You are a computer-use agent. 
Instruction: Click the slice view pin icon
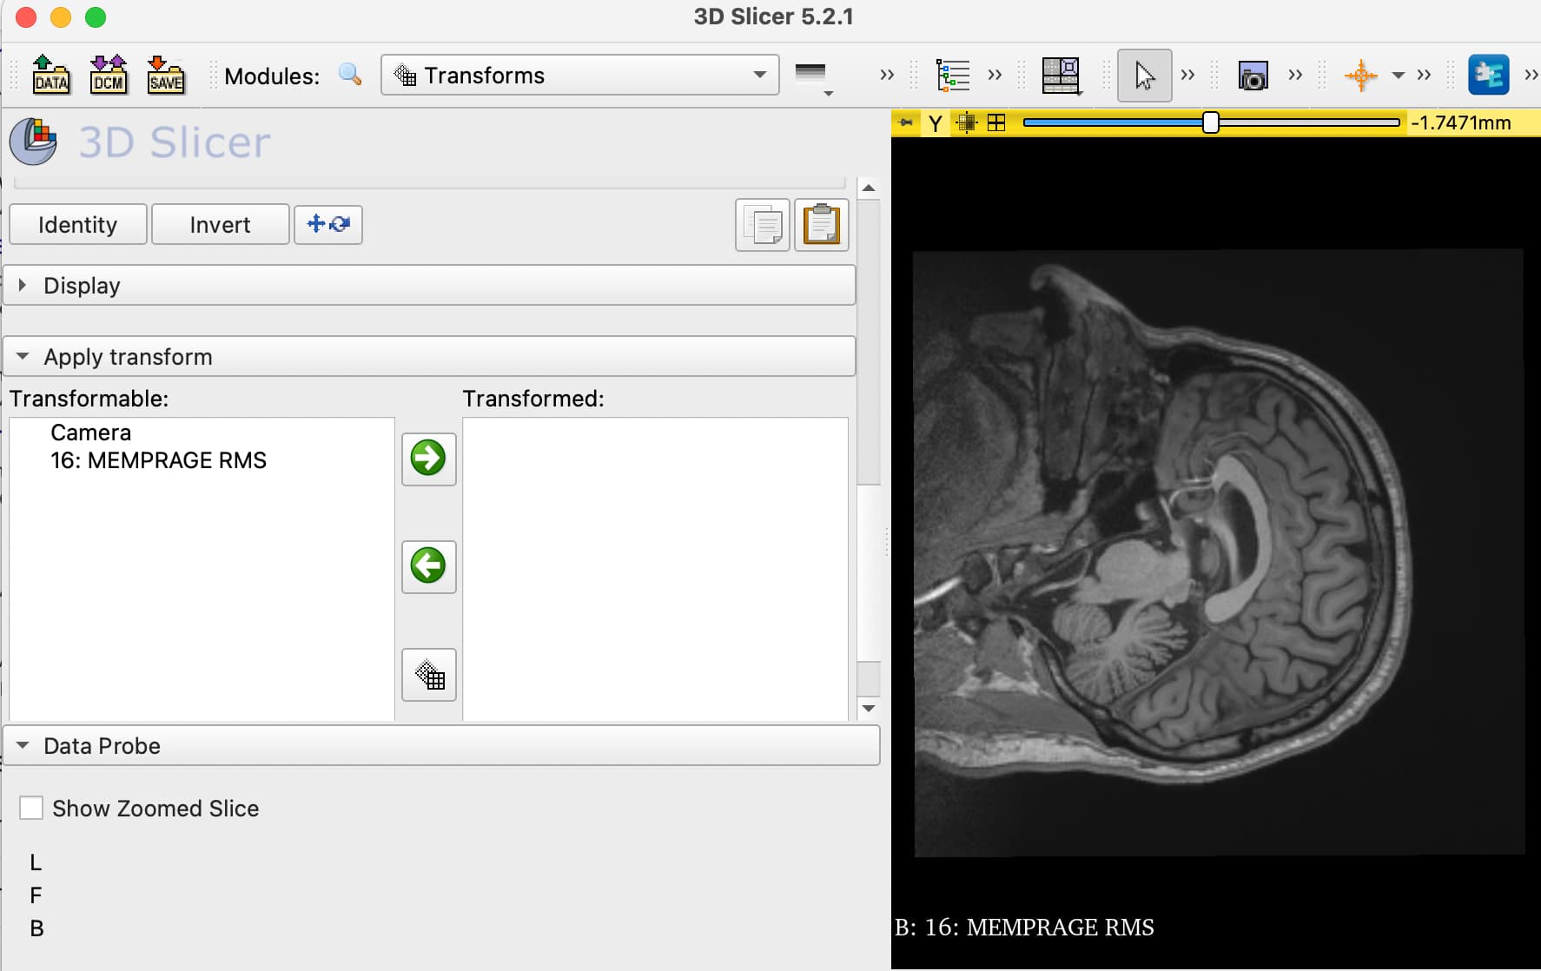point(906,122)
